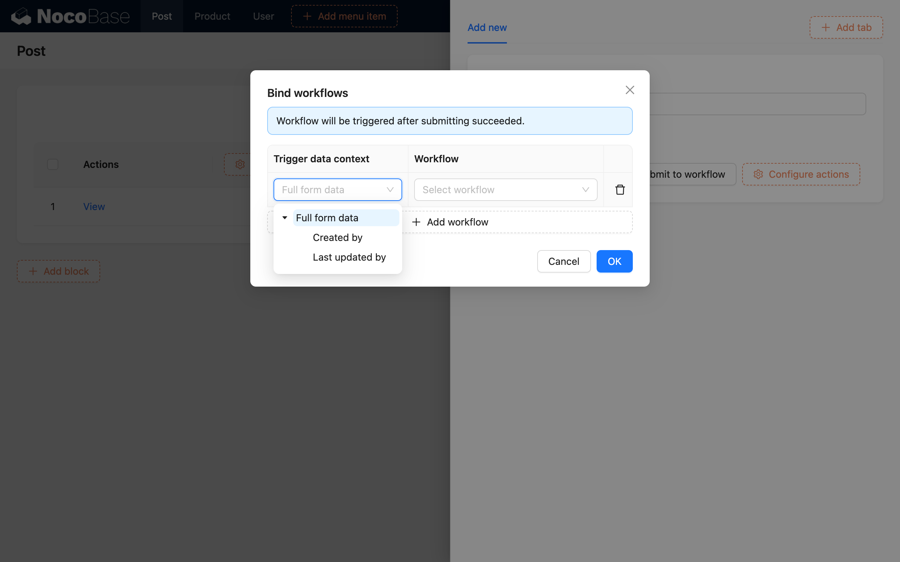Switch to the Product menu
Image resolution: width=900 pixels, height=562 pixels.
[x=212, y=16]
